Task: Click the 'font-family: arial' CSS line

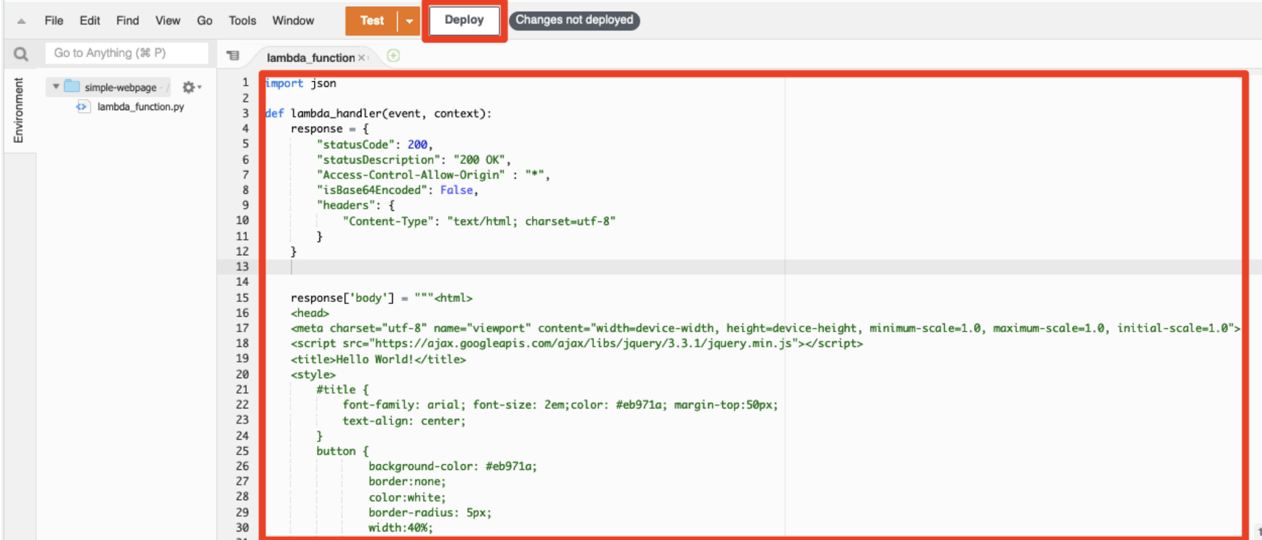Action: 560,405
